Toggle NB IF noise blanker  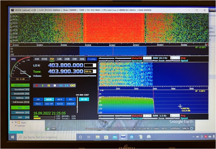(60, 99)
